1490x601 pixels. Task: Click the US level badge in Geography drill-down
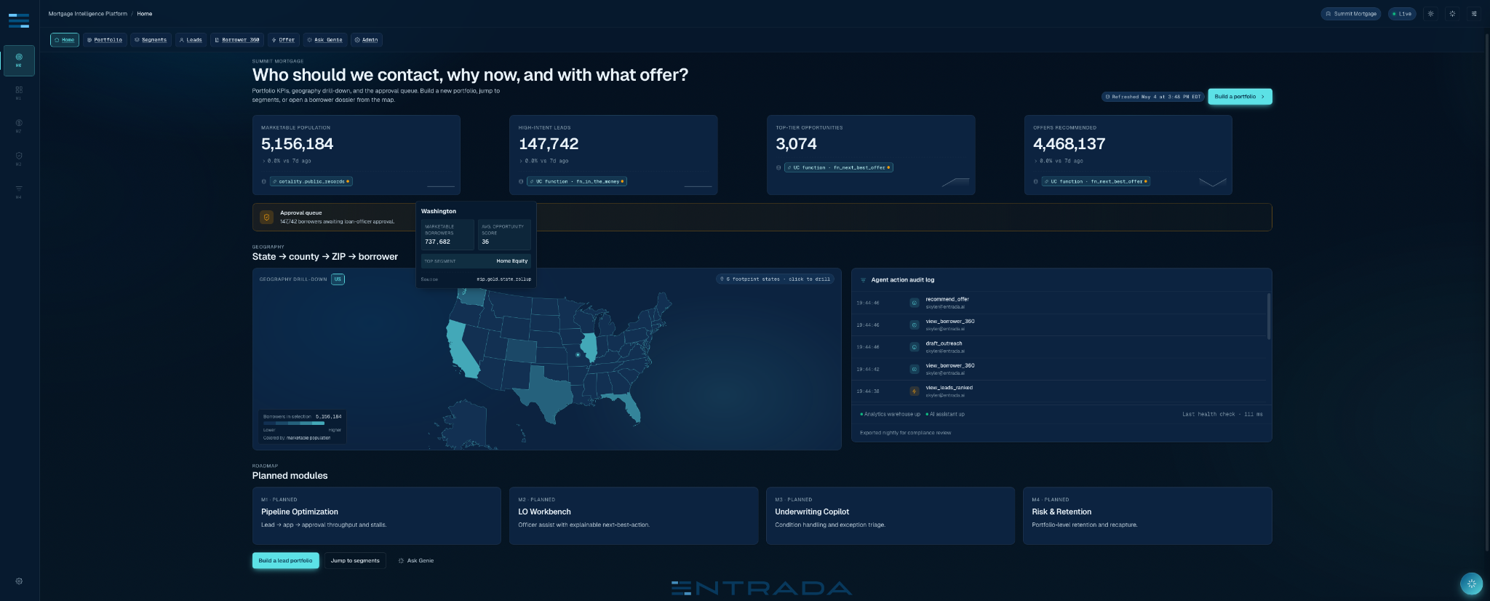338,279
